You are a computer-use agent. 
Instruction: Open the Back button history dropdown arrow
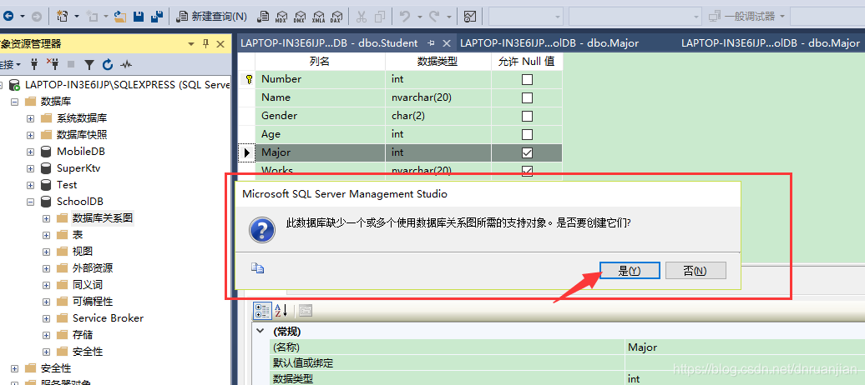pyautogui.click(x=23, y=17)
